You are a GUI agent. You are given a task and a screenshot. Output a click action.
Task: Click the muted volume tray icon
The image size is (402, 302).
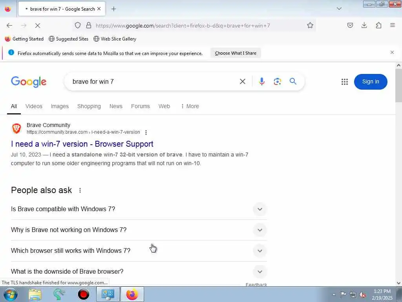click(362, 295)
